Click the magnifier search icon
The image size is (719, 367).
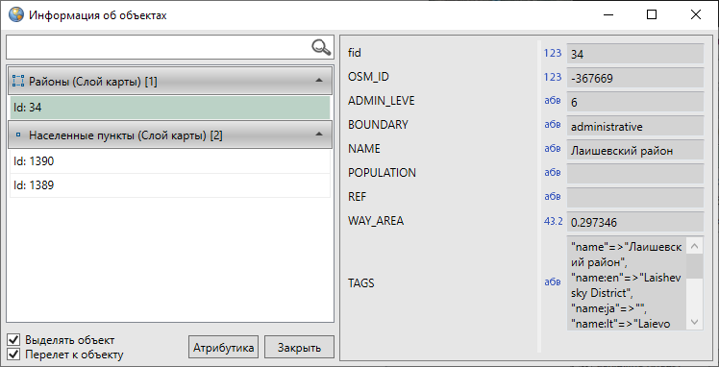321,47
